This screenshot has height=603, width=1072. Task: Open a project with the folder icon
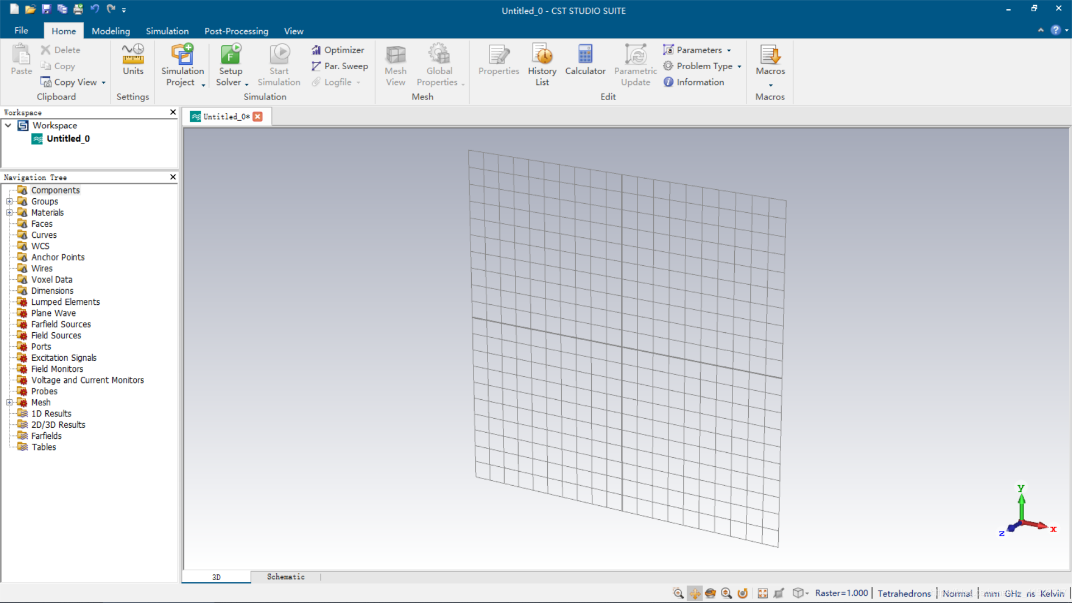click(30, 9)
